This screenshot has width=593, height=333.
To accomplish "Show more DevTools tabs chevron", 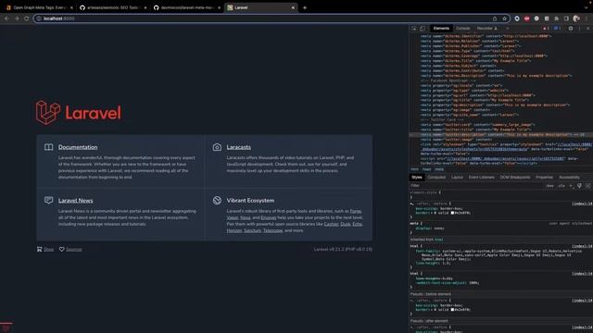I will coord(508,29).
